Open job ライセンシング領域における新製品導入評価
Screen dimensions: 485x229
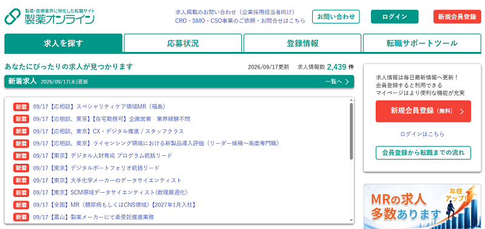coord(156,143)
